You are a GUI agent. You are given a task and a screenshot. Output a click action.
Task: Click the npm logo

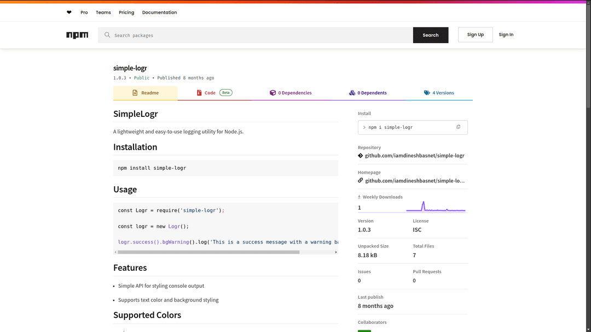tap(77, 35)
